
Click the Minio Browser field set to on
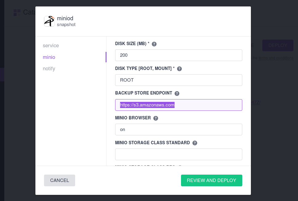[x=179, y=129]
